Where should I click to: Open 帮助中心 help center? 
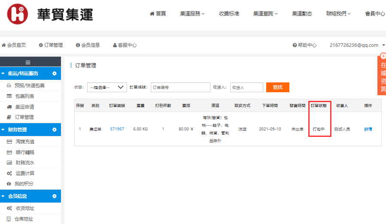point(304,45)
